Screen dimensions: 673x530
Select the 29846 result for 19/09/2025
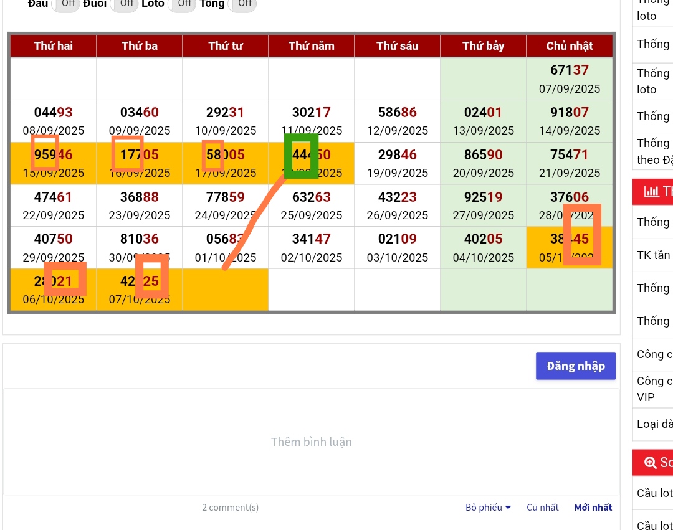point(397,155)
